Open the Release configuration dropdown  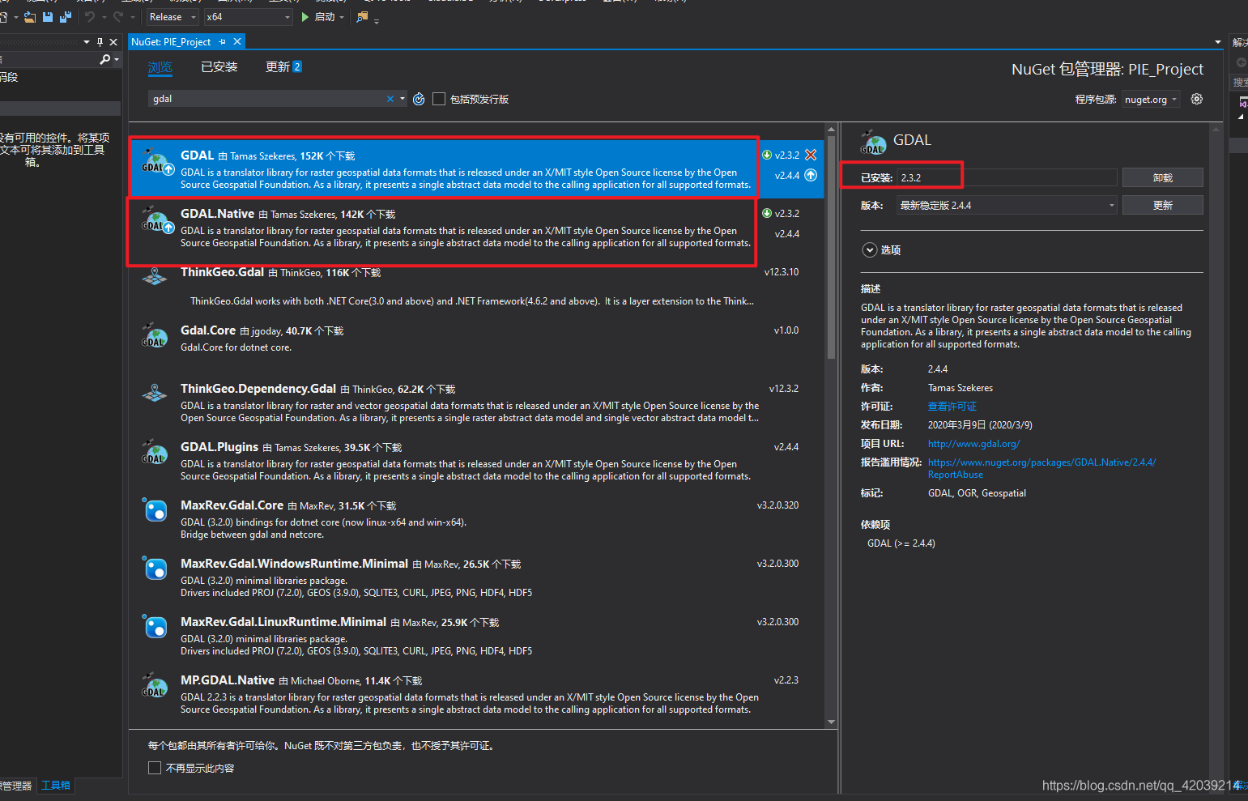coord(173,17)
